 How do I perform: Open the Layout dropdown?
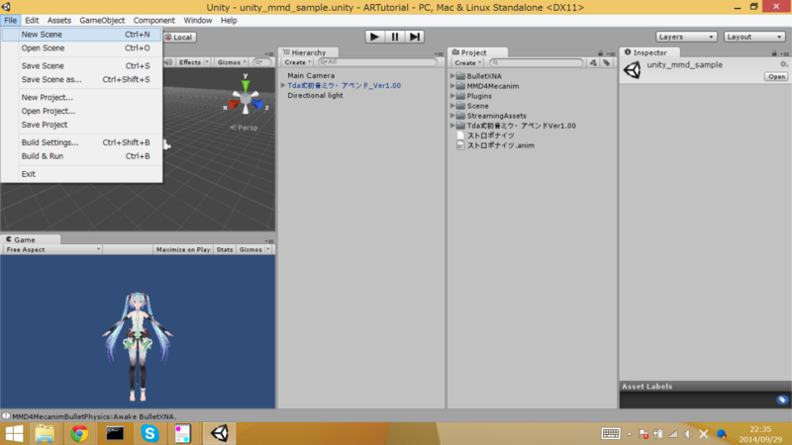point(754,37)
